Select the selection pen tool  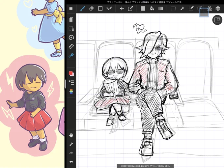[x=191, y=8]
